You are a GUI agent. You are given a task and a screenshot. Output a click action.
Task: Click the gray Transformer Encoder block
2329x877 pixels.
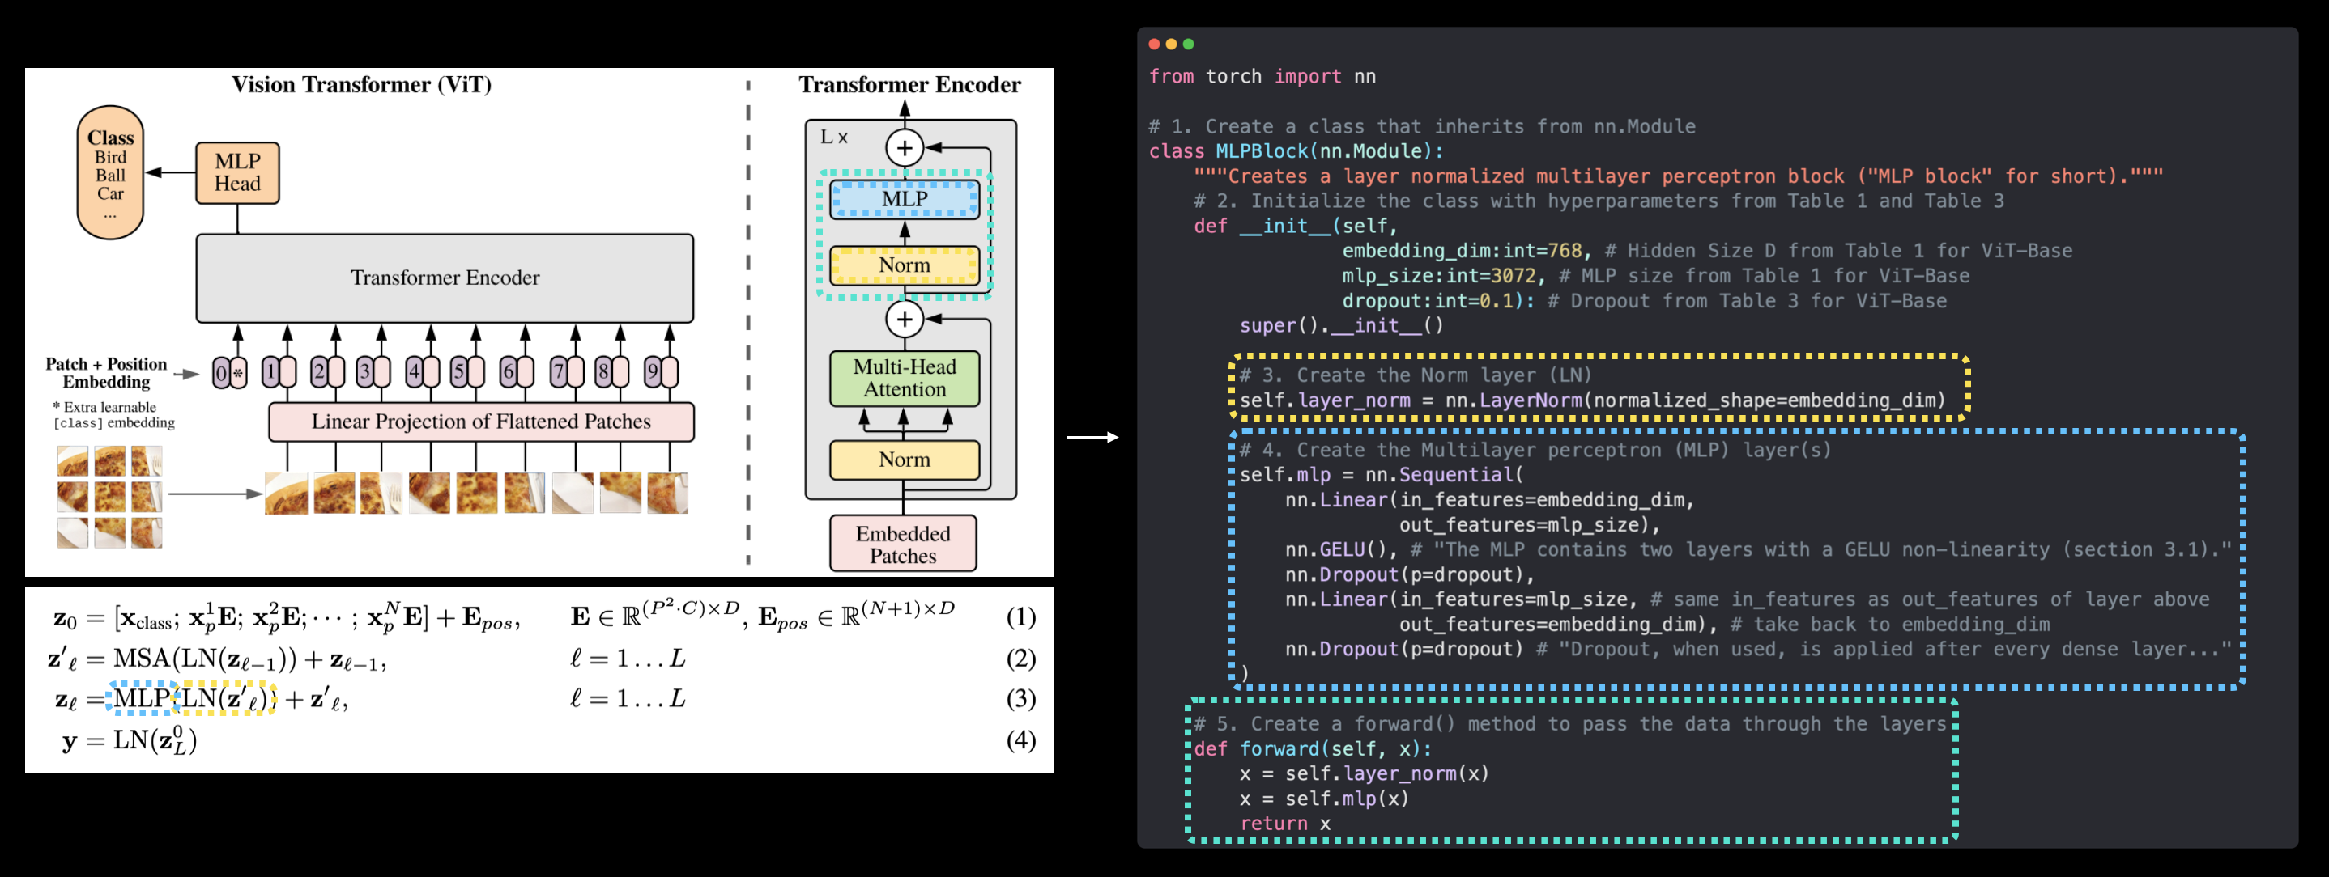coord(445,278)
